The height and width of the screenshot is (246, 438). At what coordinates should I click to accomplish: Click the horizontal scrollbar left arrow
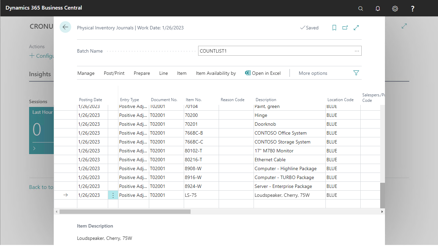[56, 211]
